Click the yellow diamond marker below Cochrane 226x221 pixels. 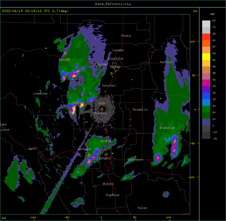pos(89,155)
